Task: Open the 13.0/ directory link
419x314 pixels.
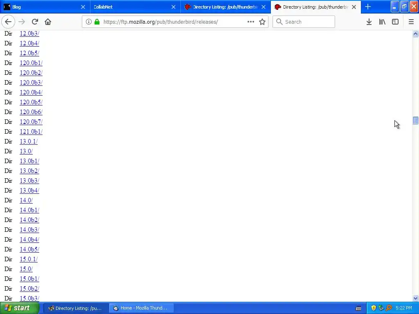Action: [x=26, y=151]
